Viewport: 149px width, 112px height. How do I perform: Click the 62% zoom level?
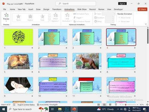tap(142, 105)
